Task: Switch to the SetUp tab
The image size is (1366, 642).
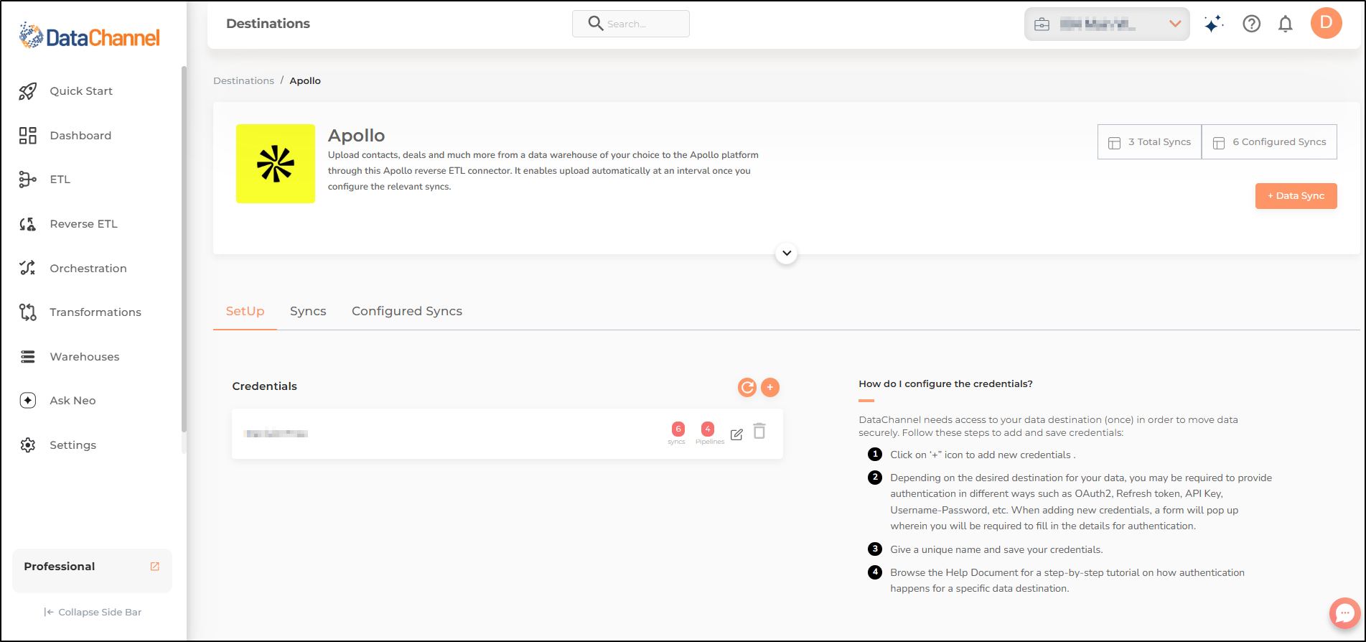Action: [x=245, y=312]
